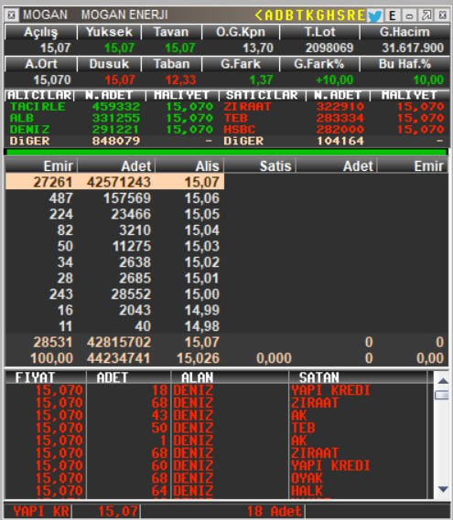This screenshot has height=520, width=453.
Task: Click the trade row with quantity 60
Action: [216, 465]
